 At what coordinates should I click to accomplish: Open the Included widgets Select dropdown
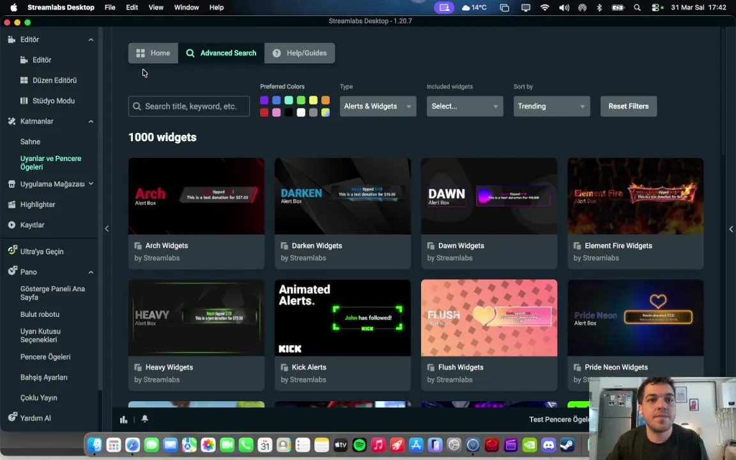click(x=464, y=106)
